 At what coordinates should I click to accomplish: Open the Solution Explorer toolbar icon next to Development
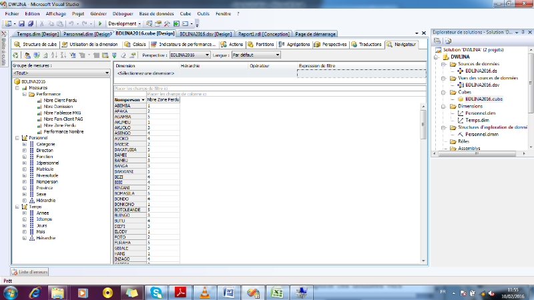(149, 23)
